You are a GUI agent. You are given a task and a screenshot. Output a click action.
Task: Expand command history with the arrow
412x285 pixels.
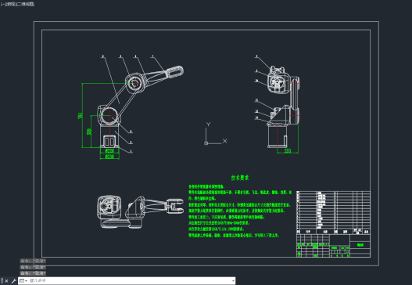click(x=233, y=281)
